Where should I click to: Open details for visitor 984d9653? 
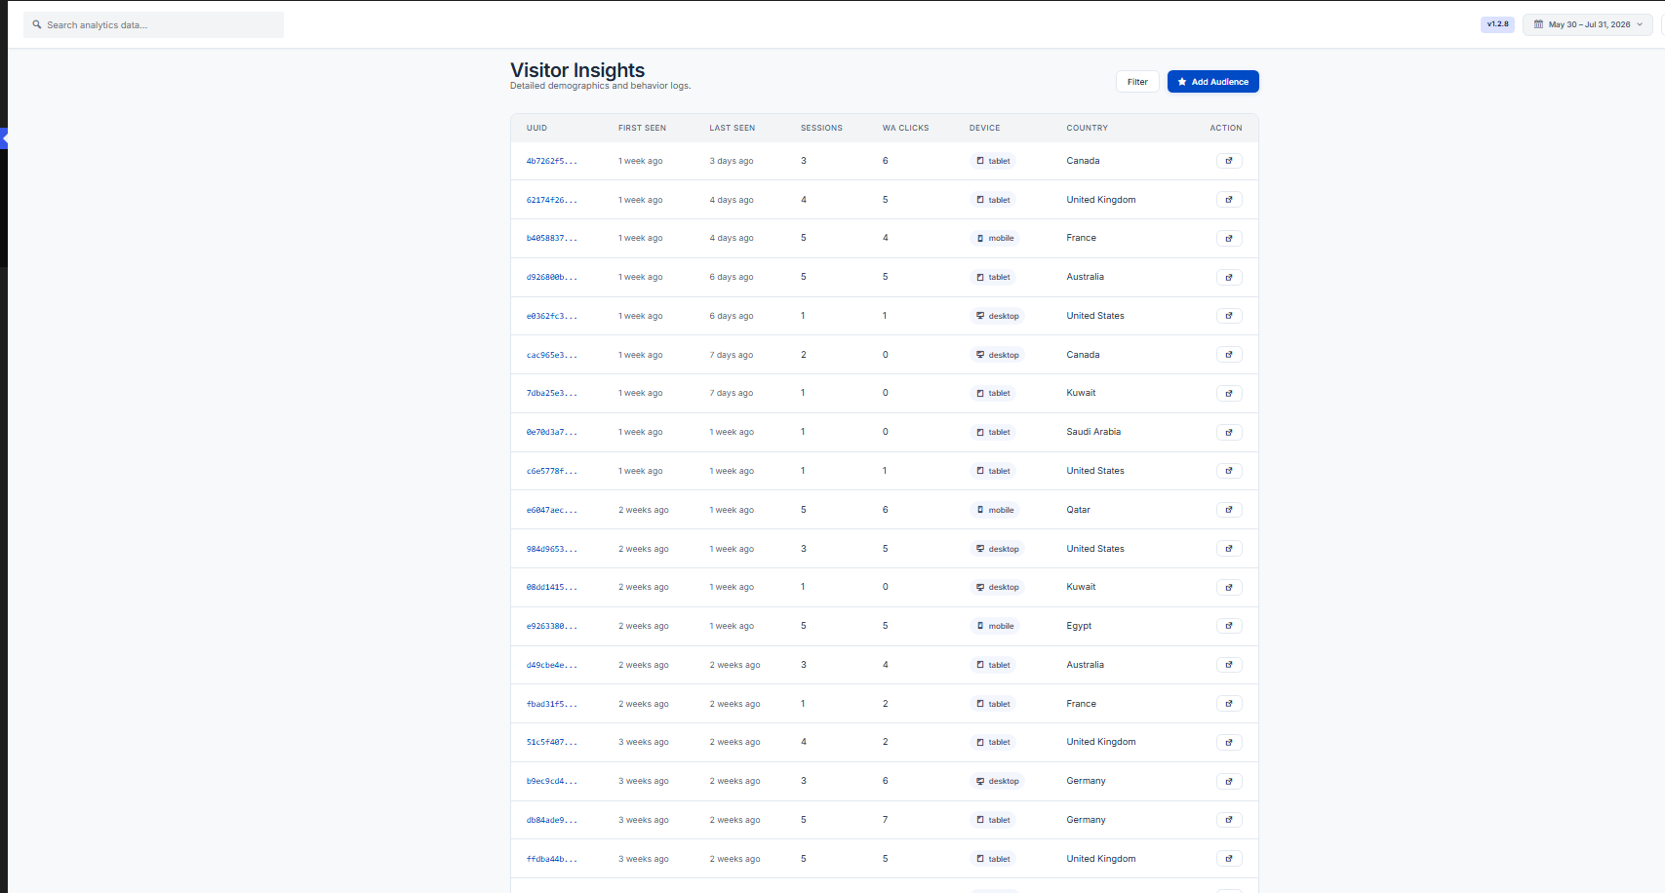click(x=1229, y=549)
